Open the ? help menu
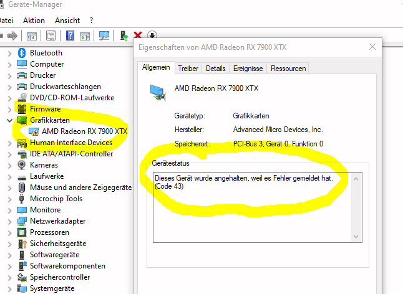403x294 pixels. 91,21
